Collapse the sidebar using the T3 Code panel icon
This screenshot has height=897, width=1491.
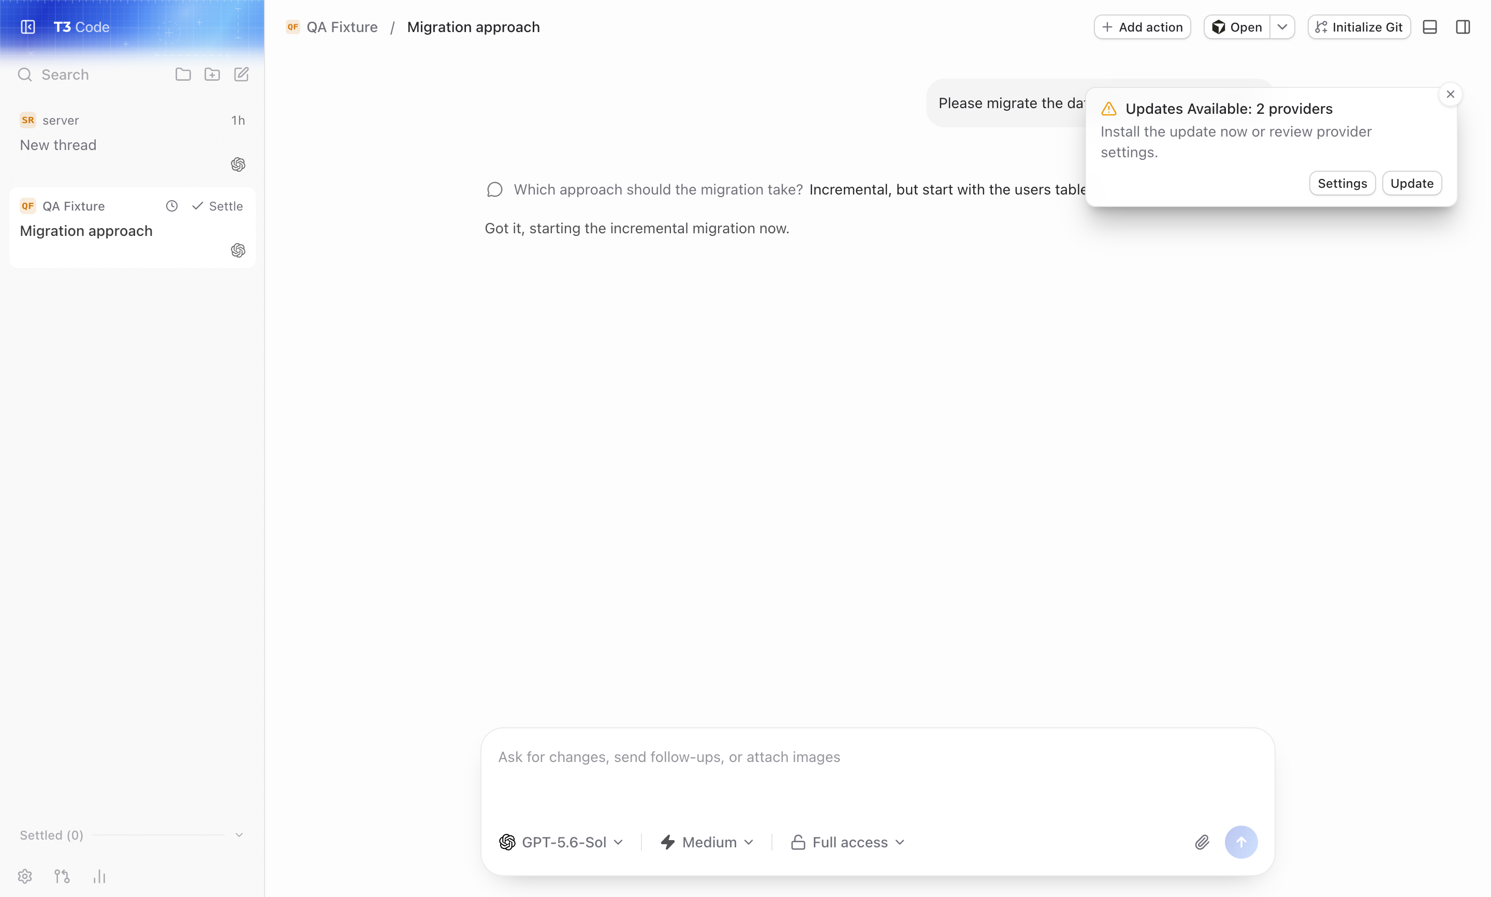(x=28, y=26)
